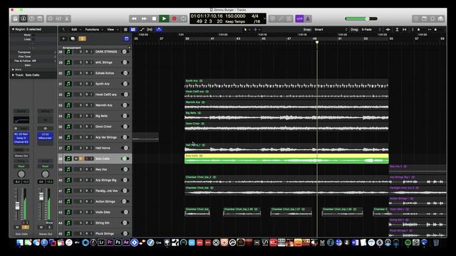This screenshot has width=456, height=256.
Task: Record-enable the Warmth Arp track
Action: tap(86, 105)
